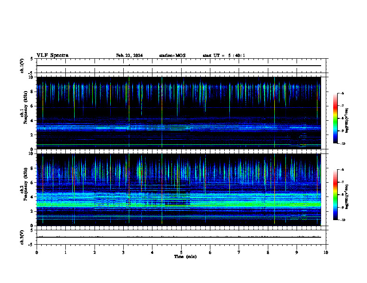Image resolution: width=367 pixels, height=283 pixels.
Task: Click the "6" tick label on the time axis
Action: pyautogui.click(x=210, y=252)
